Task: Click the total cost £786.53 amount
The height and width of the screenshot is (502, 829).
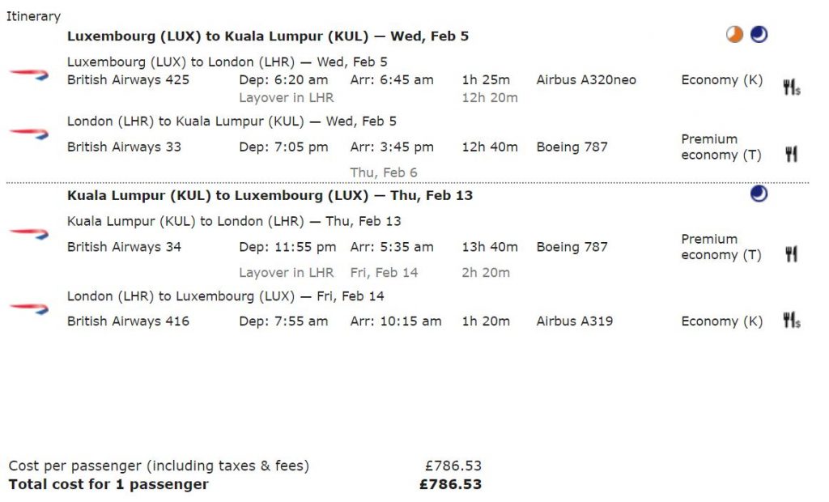Action: click(x=450, y=484)
